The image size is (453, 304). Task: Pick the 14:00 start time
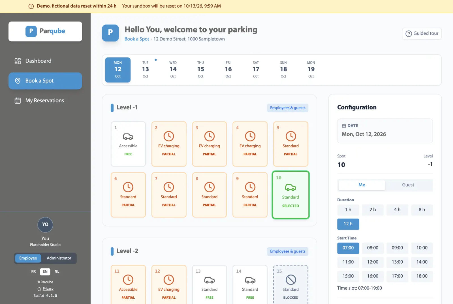tap(422, 262)
